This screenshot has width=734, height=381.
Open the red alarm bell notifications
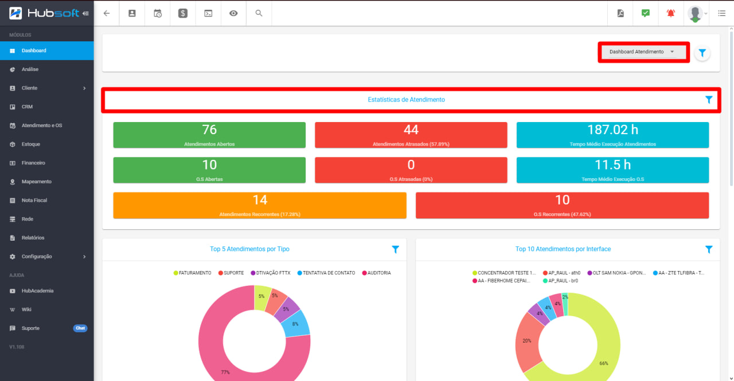coord(671,13)
